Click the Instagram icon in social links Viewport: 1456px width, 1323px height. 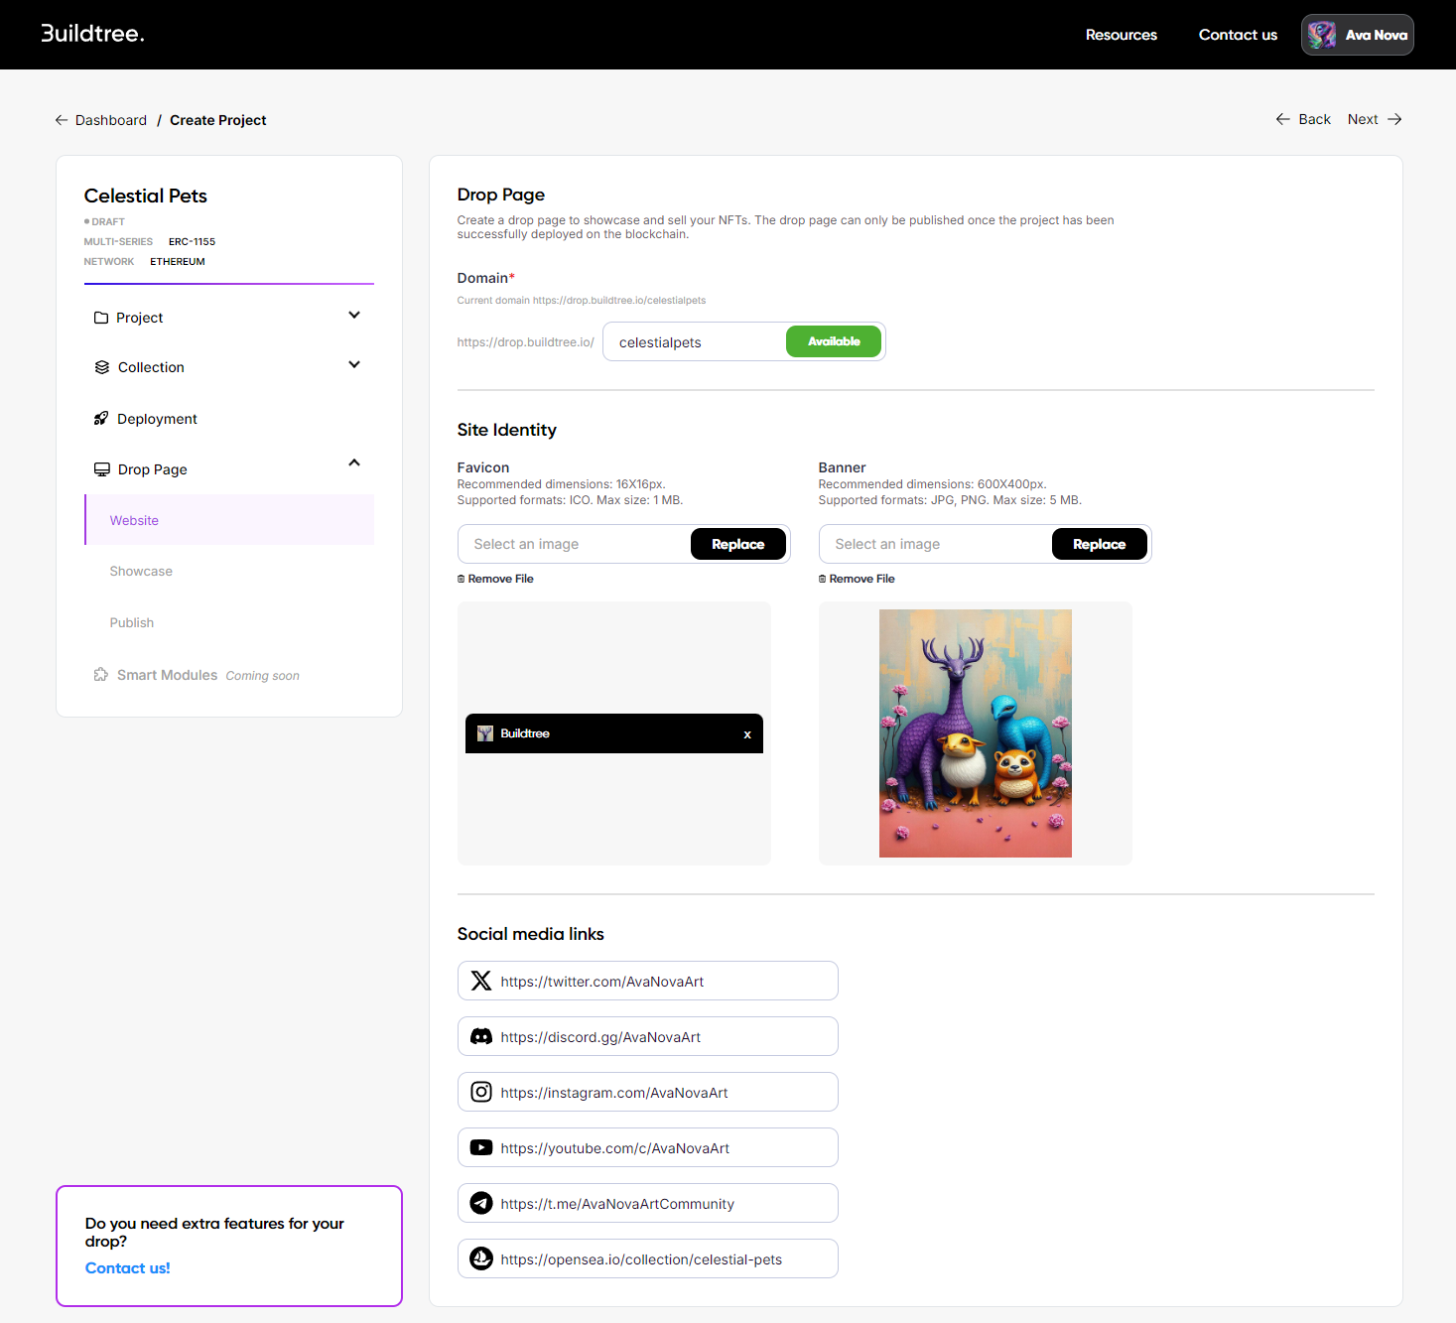(x=481, y=1092)
